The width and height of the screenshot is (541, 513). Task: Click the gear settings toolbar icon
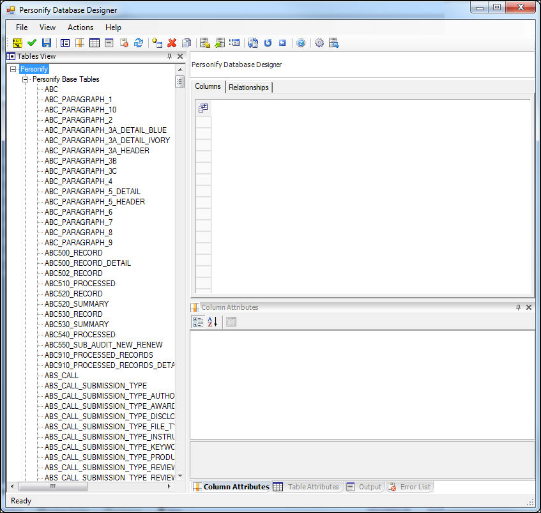click(x=319, y=43)
